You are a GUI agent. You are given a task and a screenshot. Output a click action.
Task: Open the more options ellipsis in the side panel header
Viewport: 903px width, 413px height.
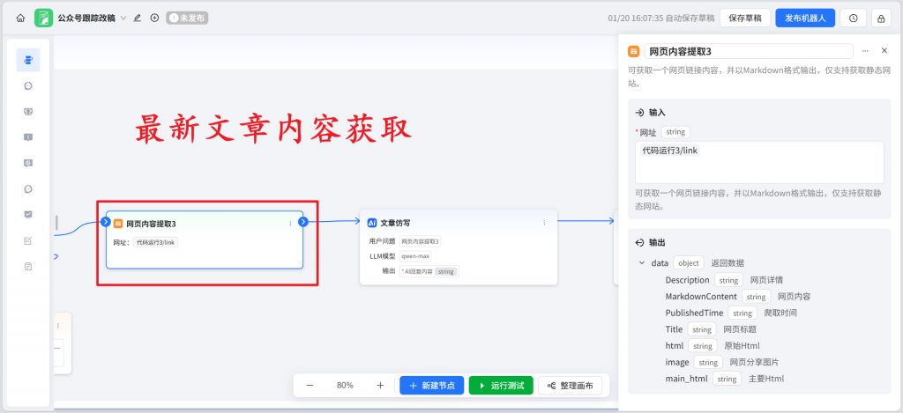(865, 51)
